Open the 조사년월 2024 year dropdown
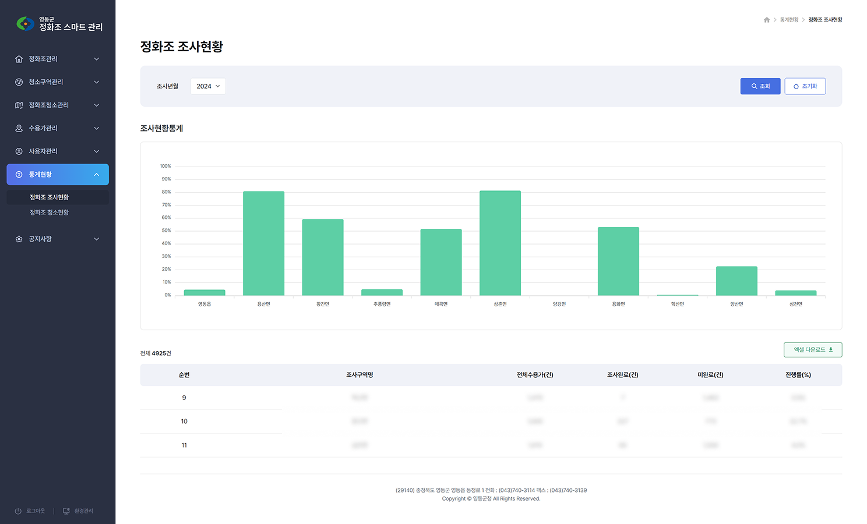 point(208,86)
